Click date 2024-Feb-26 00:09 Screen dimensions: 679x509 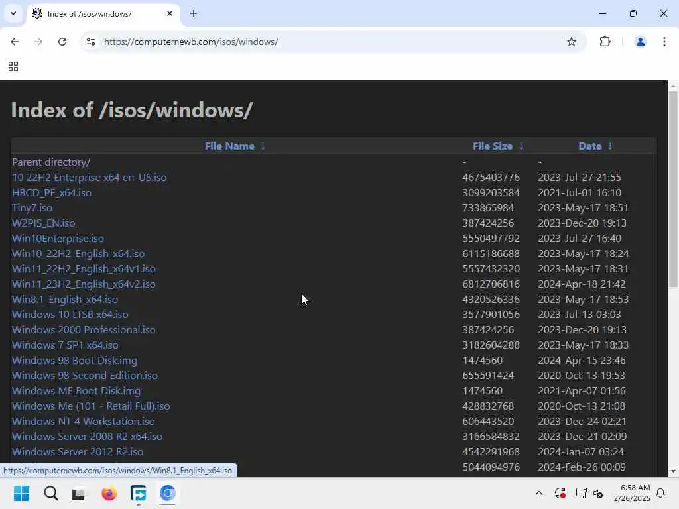pyautogui.click(x=582, y=467)
